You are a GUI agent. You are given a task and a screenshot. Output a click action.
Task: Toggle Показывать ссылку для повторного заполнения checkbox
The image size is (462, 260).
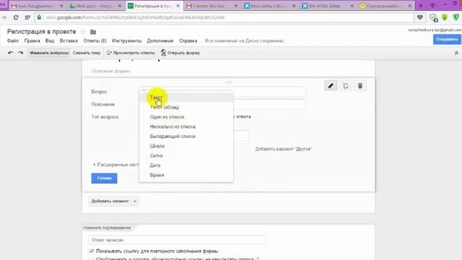pyautogui.click(x=92, y=251)
